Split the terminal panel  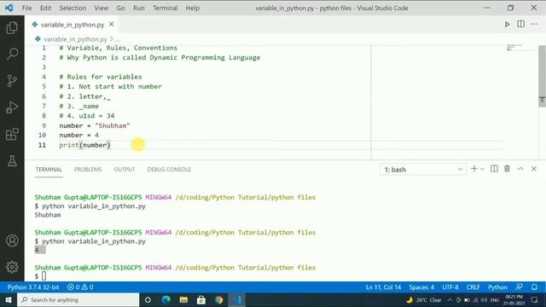(x=494, y=169)
